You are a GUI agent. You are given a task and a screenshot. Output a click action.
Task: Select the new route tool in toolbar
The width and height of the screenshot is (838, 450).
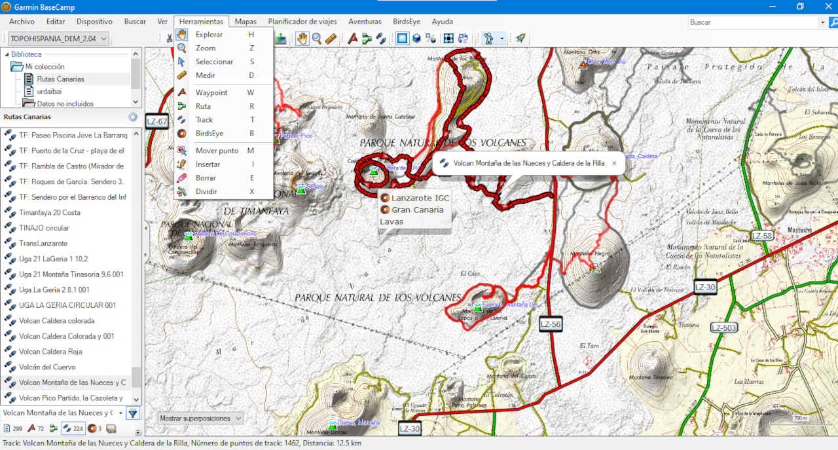367,39
